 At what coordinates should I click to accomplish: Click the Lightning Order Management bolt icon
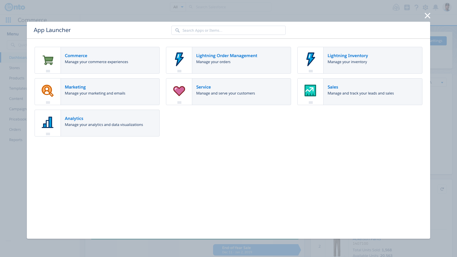179,59
